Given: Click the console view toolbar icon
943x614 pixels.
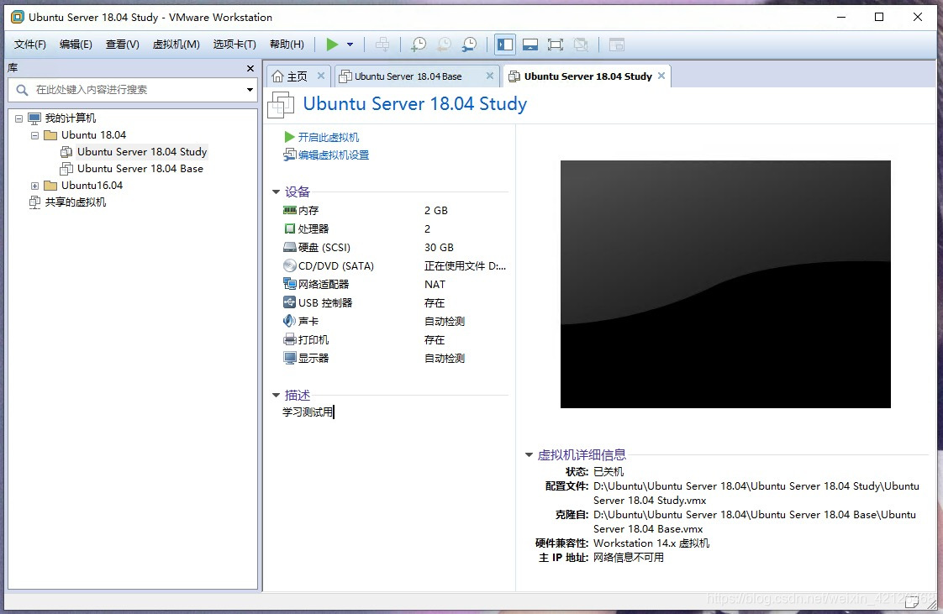Looking at the screenshot, I should click(x=616, y=45).
